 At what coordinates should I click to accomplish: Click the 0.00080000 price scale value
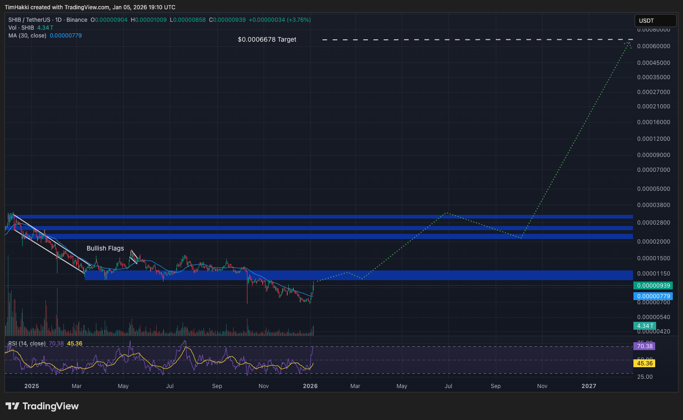[653, 29]
